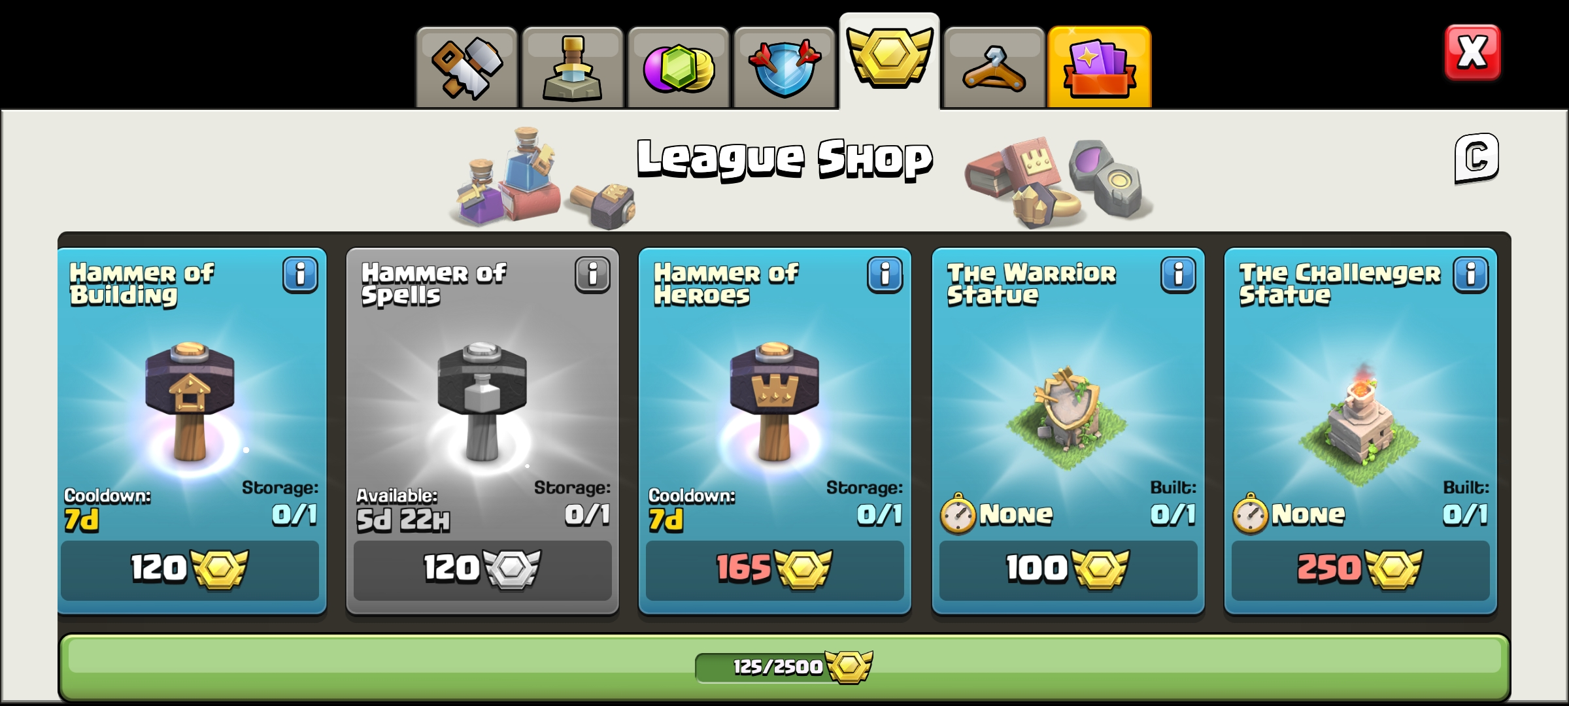Click the 125/2500 league medals bar

[784, 667]
